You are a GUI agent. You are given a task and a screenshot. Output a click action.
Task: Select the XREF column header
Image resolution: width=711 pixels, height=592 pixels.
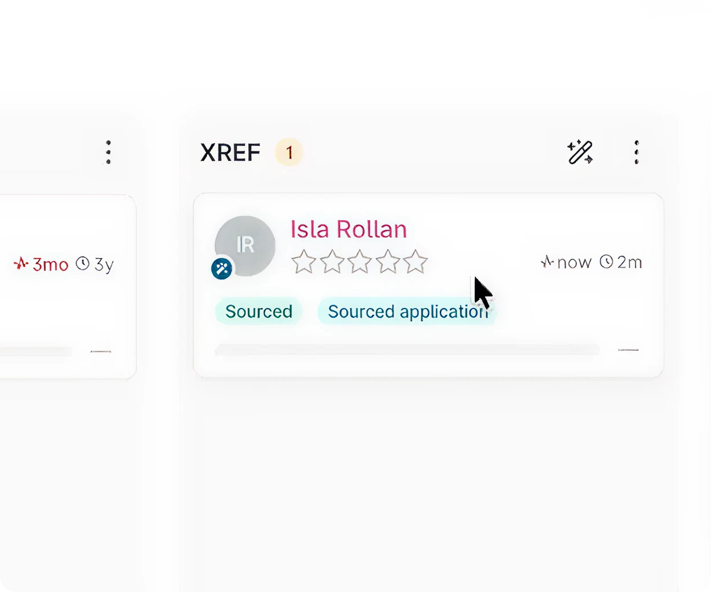click(x=230, y=152)
